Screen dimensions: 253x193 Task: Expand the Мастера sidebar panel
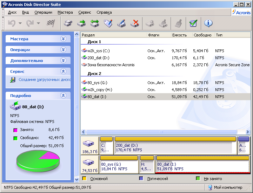coord(64,39)
